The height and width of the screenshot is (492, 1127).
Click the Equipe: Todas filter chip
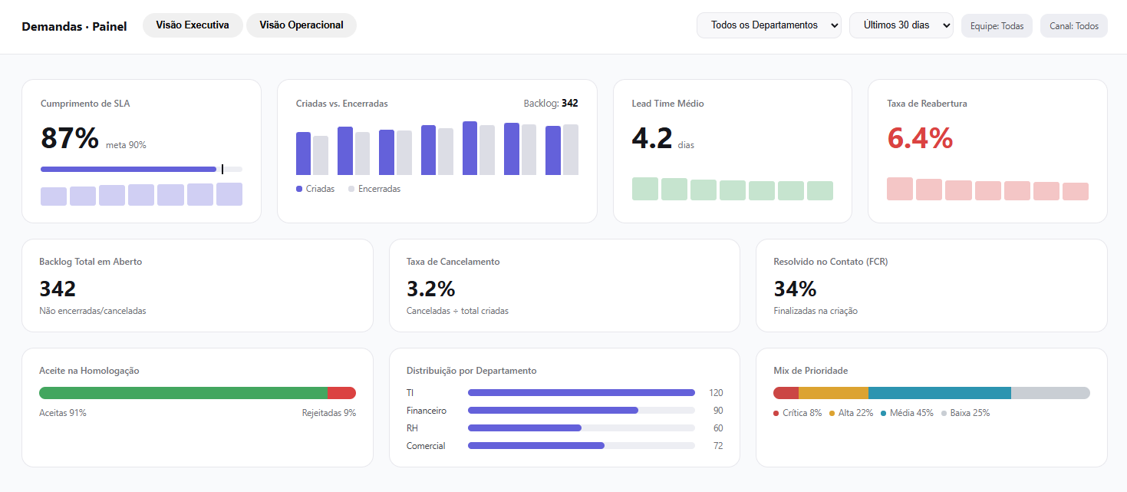point(997,25)
